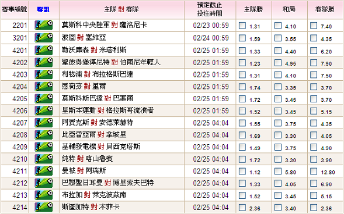
Task: Tick home win 1.33 for match 4201
Action: pyautogui.click(x=242, y=51)
